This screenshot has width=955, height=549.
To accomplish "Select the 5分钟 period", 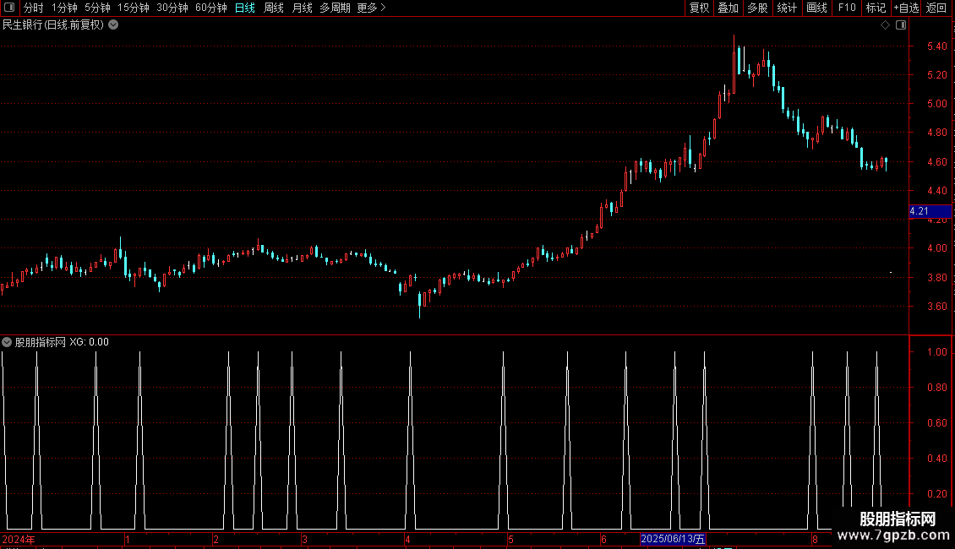I will 97,8.
